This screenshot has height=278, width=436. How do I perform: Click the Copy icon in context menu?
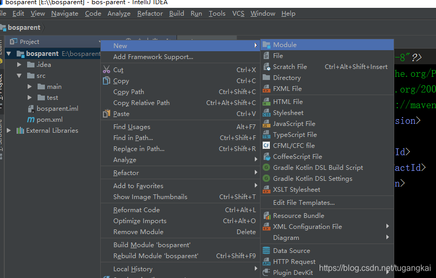point(107,80)
